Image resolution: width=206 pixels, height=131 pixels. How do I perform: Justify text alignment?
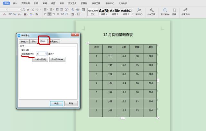(x=58, y=14)
